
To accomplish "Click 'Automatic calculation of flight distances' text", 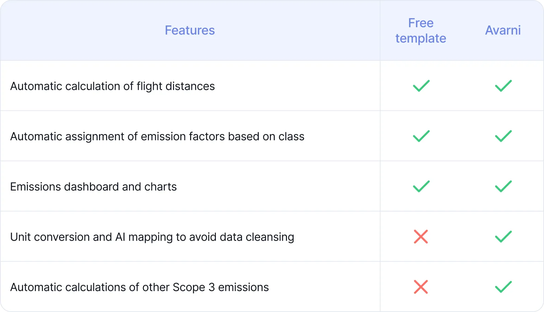I will pyautogui.click(x=113, y=86).
